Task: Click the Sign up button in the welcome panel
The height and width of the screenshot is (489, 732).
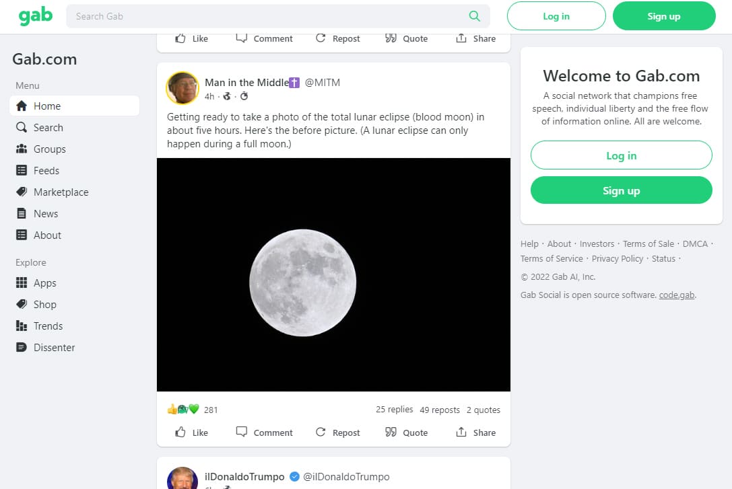Action: pos(620,190)
